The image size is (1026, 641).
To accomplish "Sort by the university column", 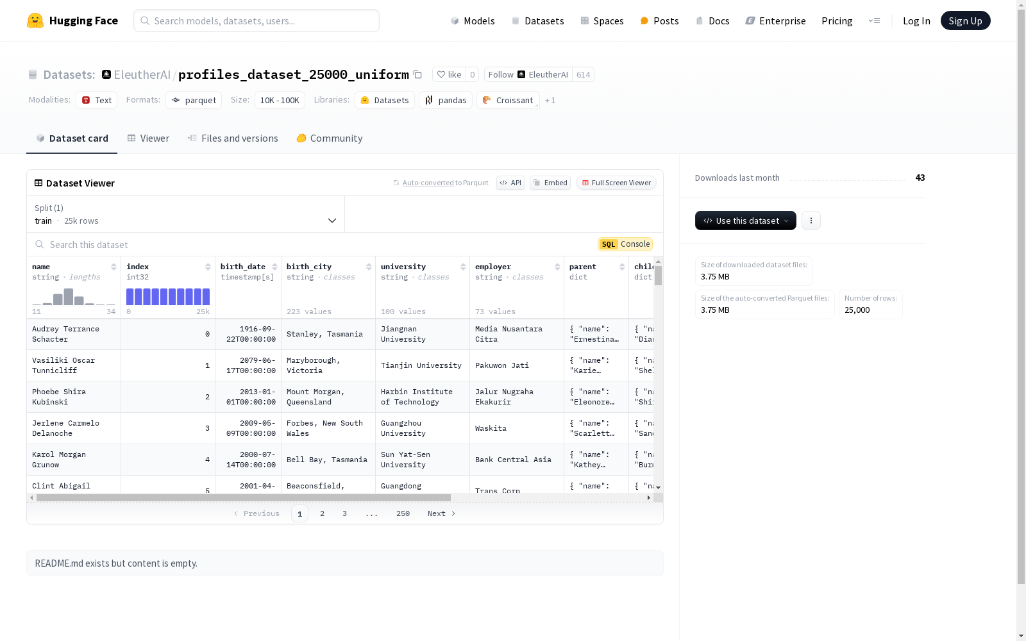I will 463,267.
